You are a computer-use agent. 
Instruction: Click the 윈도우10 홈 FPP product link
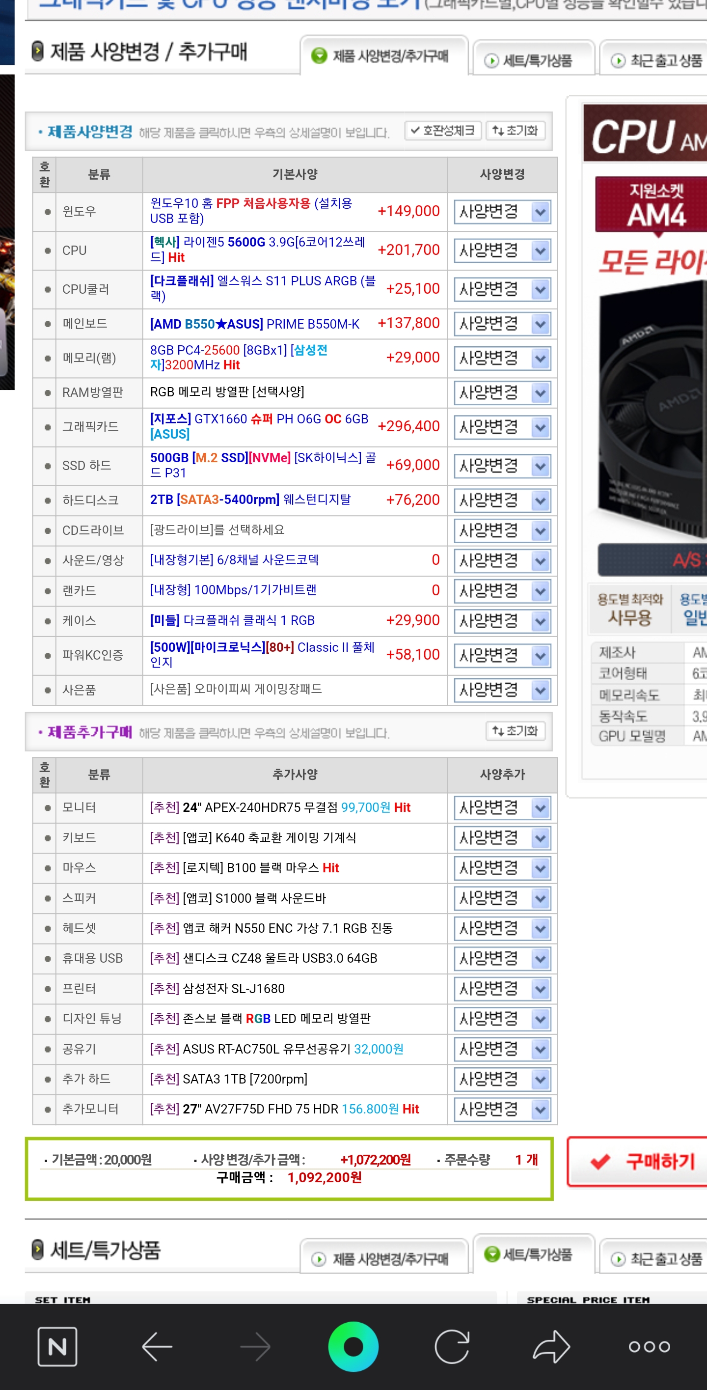[251, 210]
